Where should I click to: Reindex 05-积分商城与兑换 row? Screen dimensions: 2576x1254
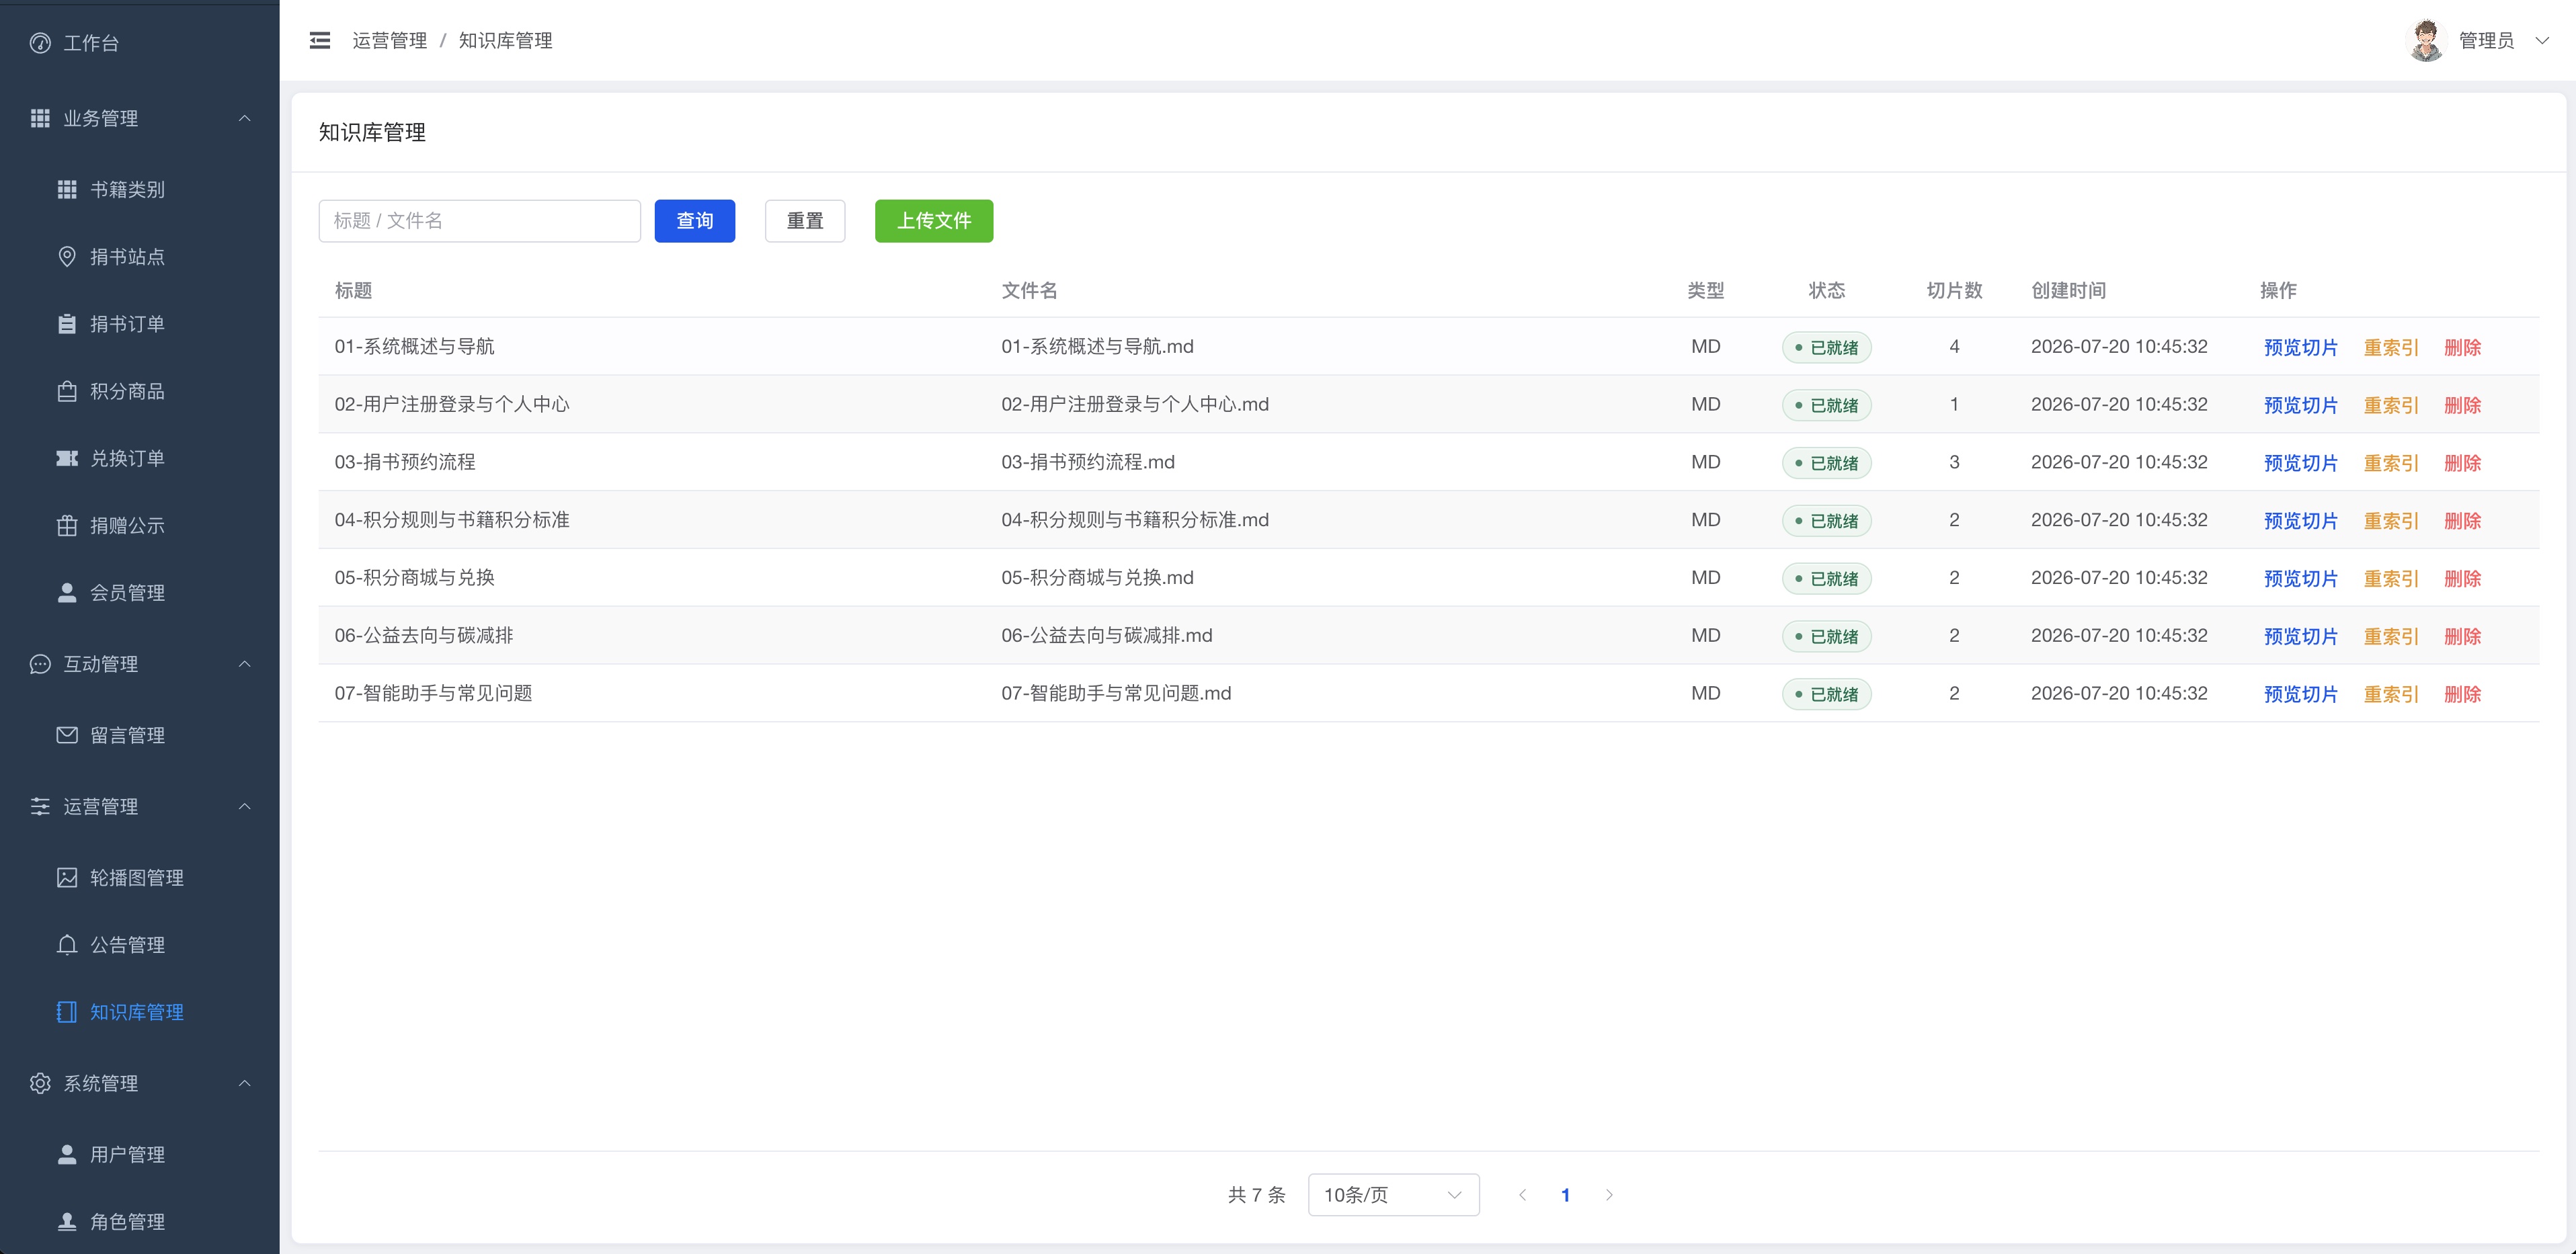coord(2391,578)
